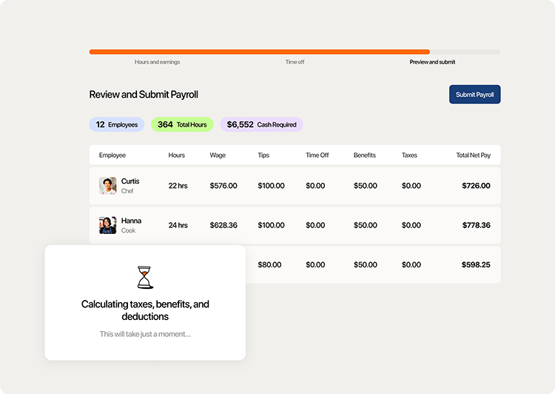Screen dimensions: 555x394
Task: Click the 12 Employees badge
Action: point(117,124)
